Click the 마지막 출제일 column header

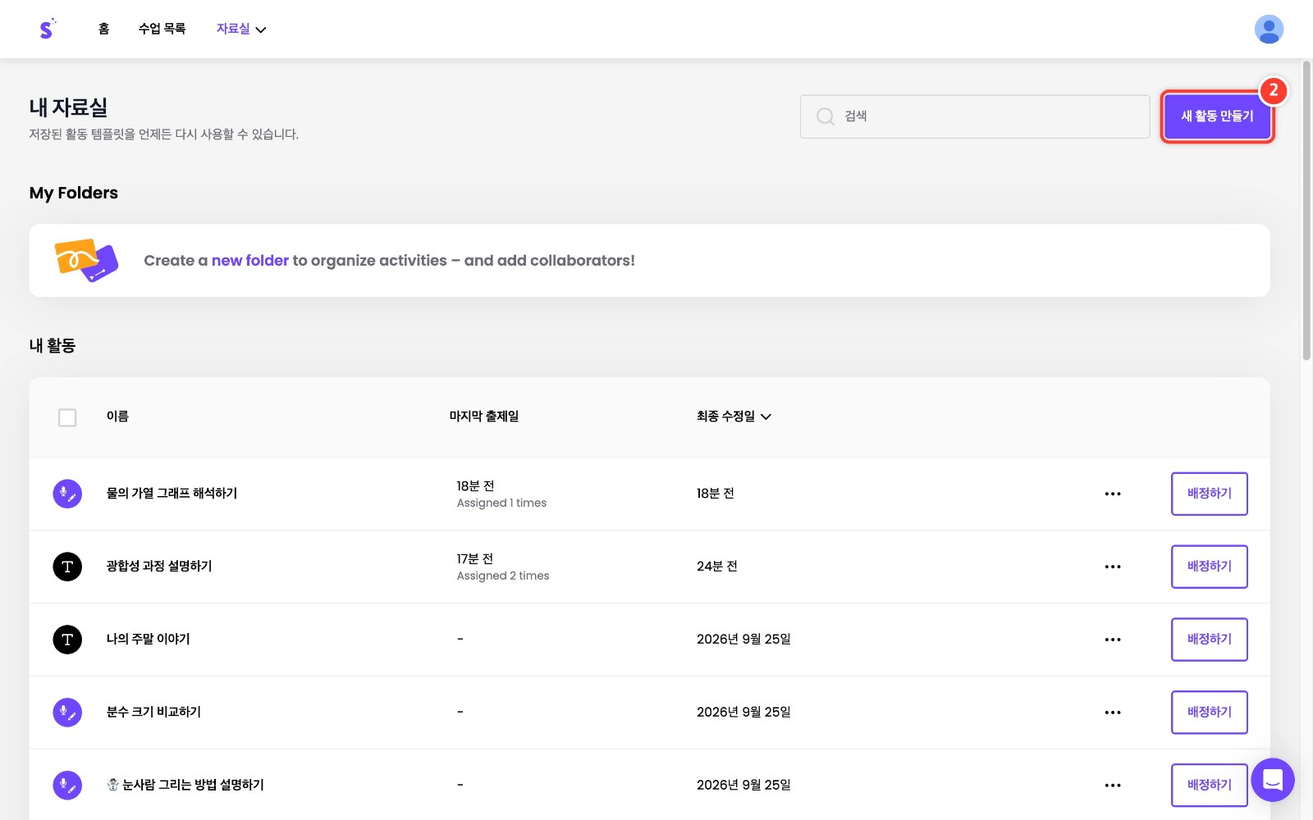pos(484,417)
